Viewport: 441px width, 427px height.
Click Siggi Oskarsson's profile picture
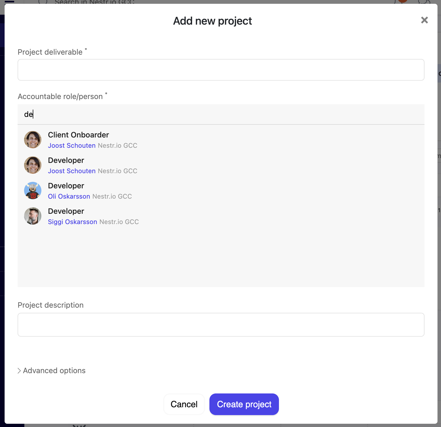point(32,216)
